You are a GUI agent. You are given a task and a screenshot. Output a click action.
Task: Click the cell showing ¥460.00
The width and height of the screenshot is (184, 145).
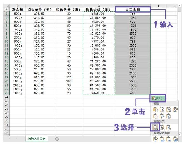click(x=99, y=93)
